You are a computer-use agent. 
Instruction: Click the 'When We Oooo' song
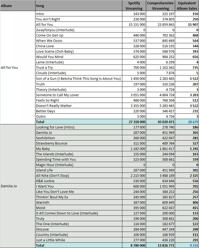click(79, 41)
